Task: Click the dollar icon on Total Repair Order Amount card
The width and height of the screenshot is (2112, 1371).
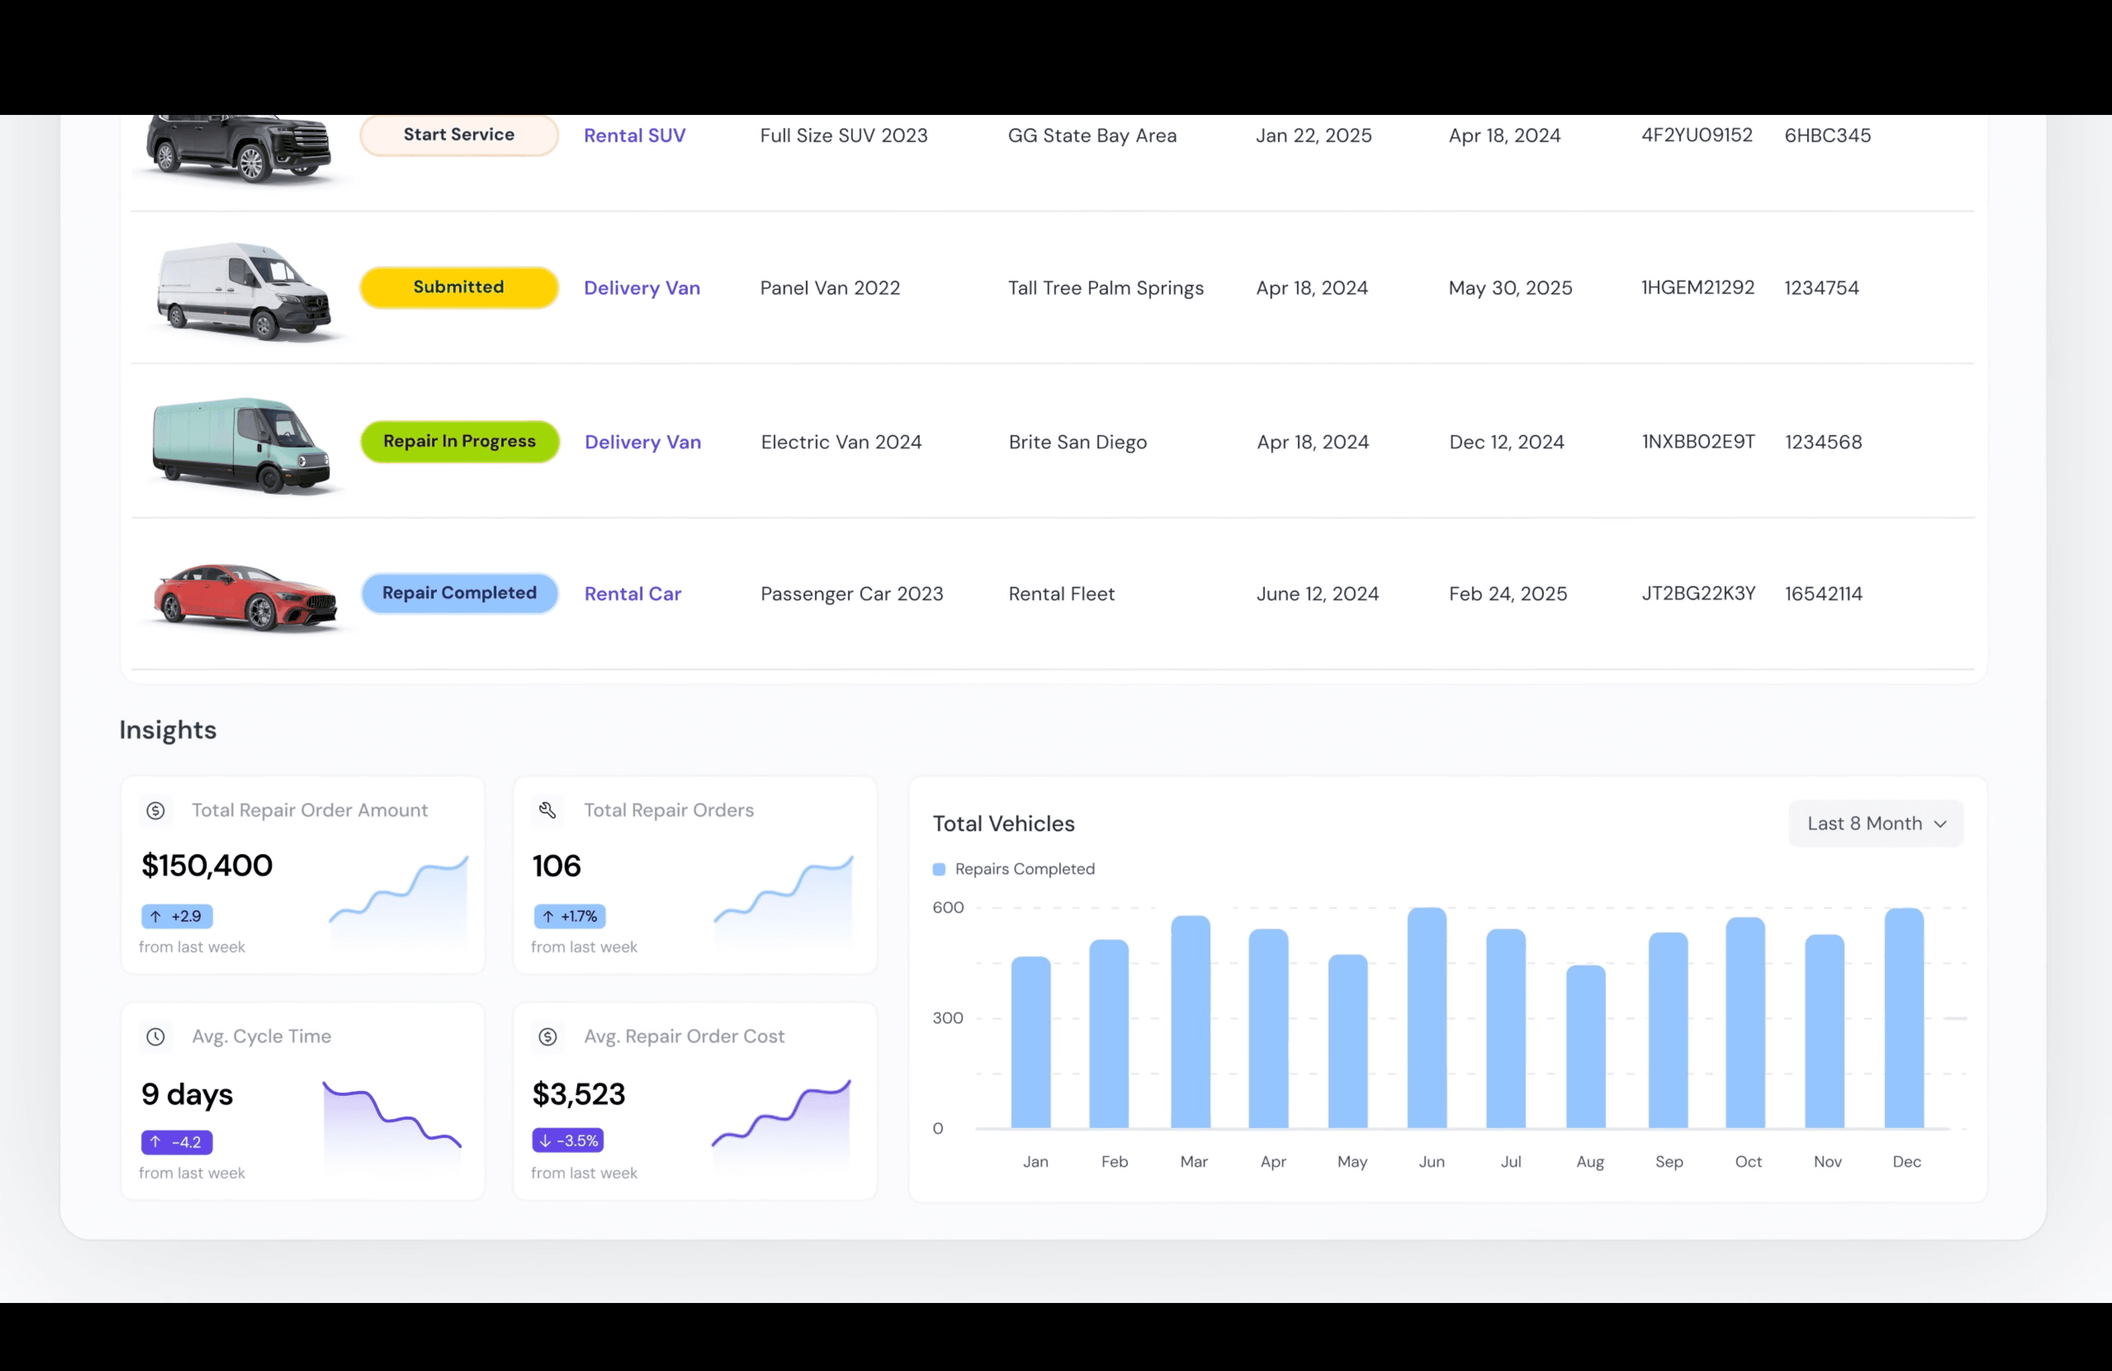Action: click(156, 810)
